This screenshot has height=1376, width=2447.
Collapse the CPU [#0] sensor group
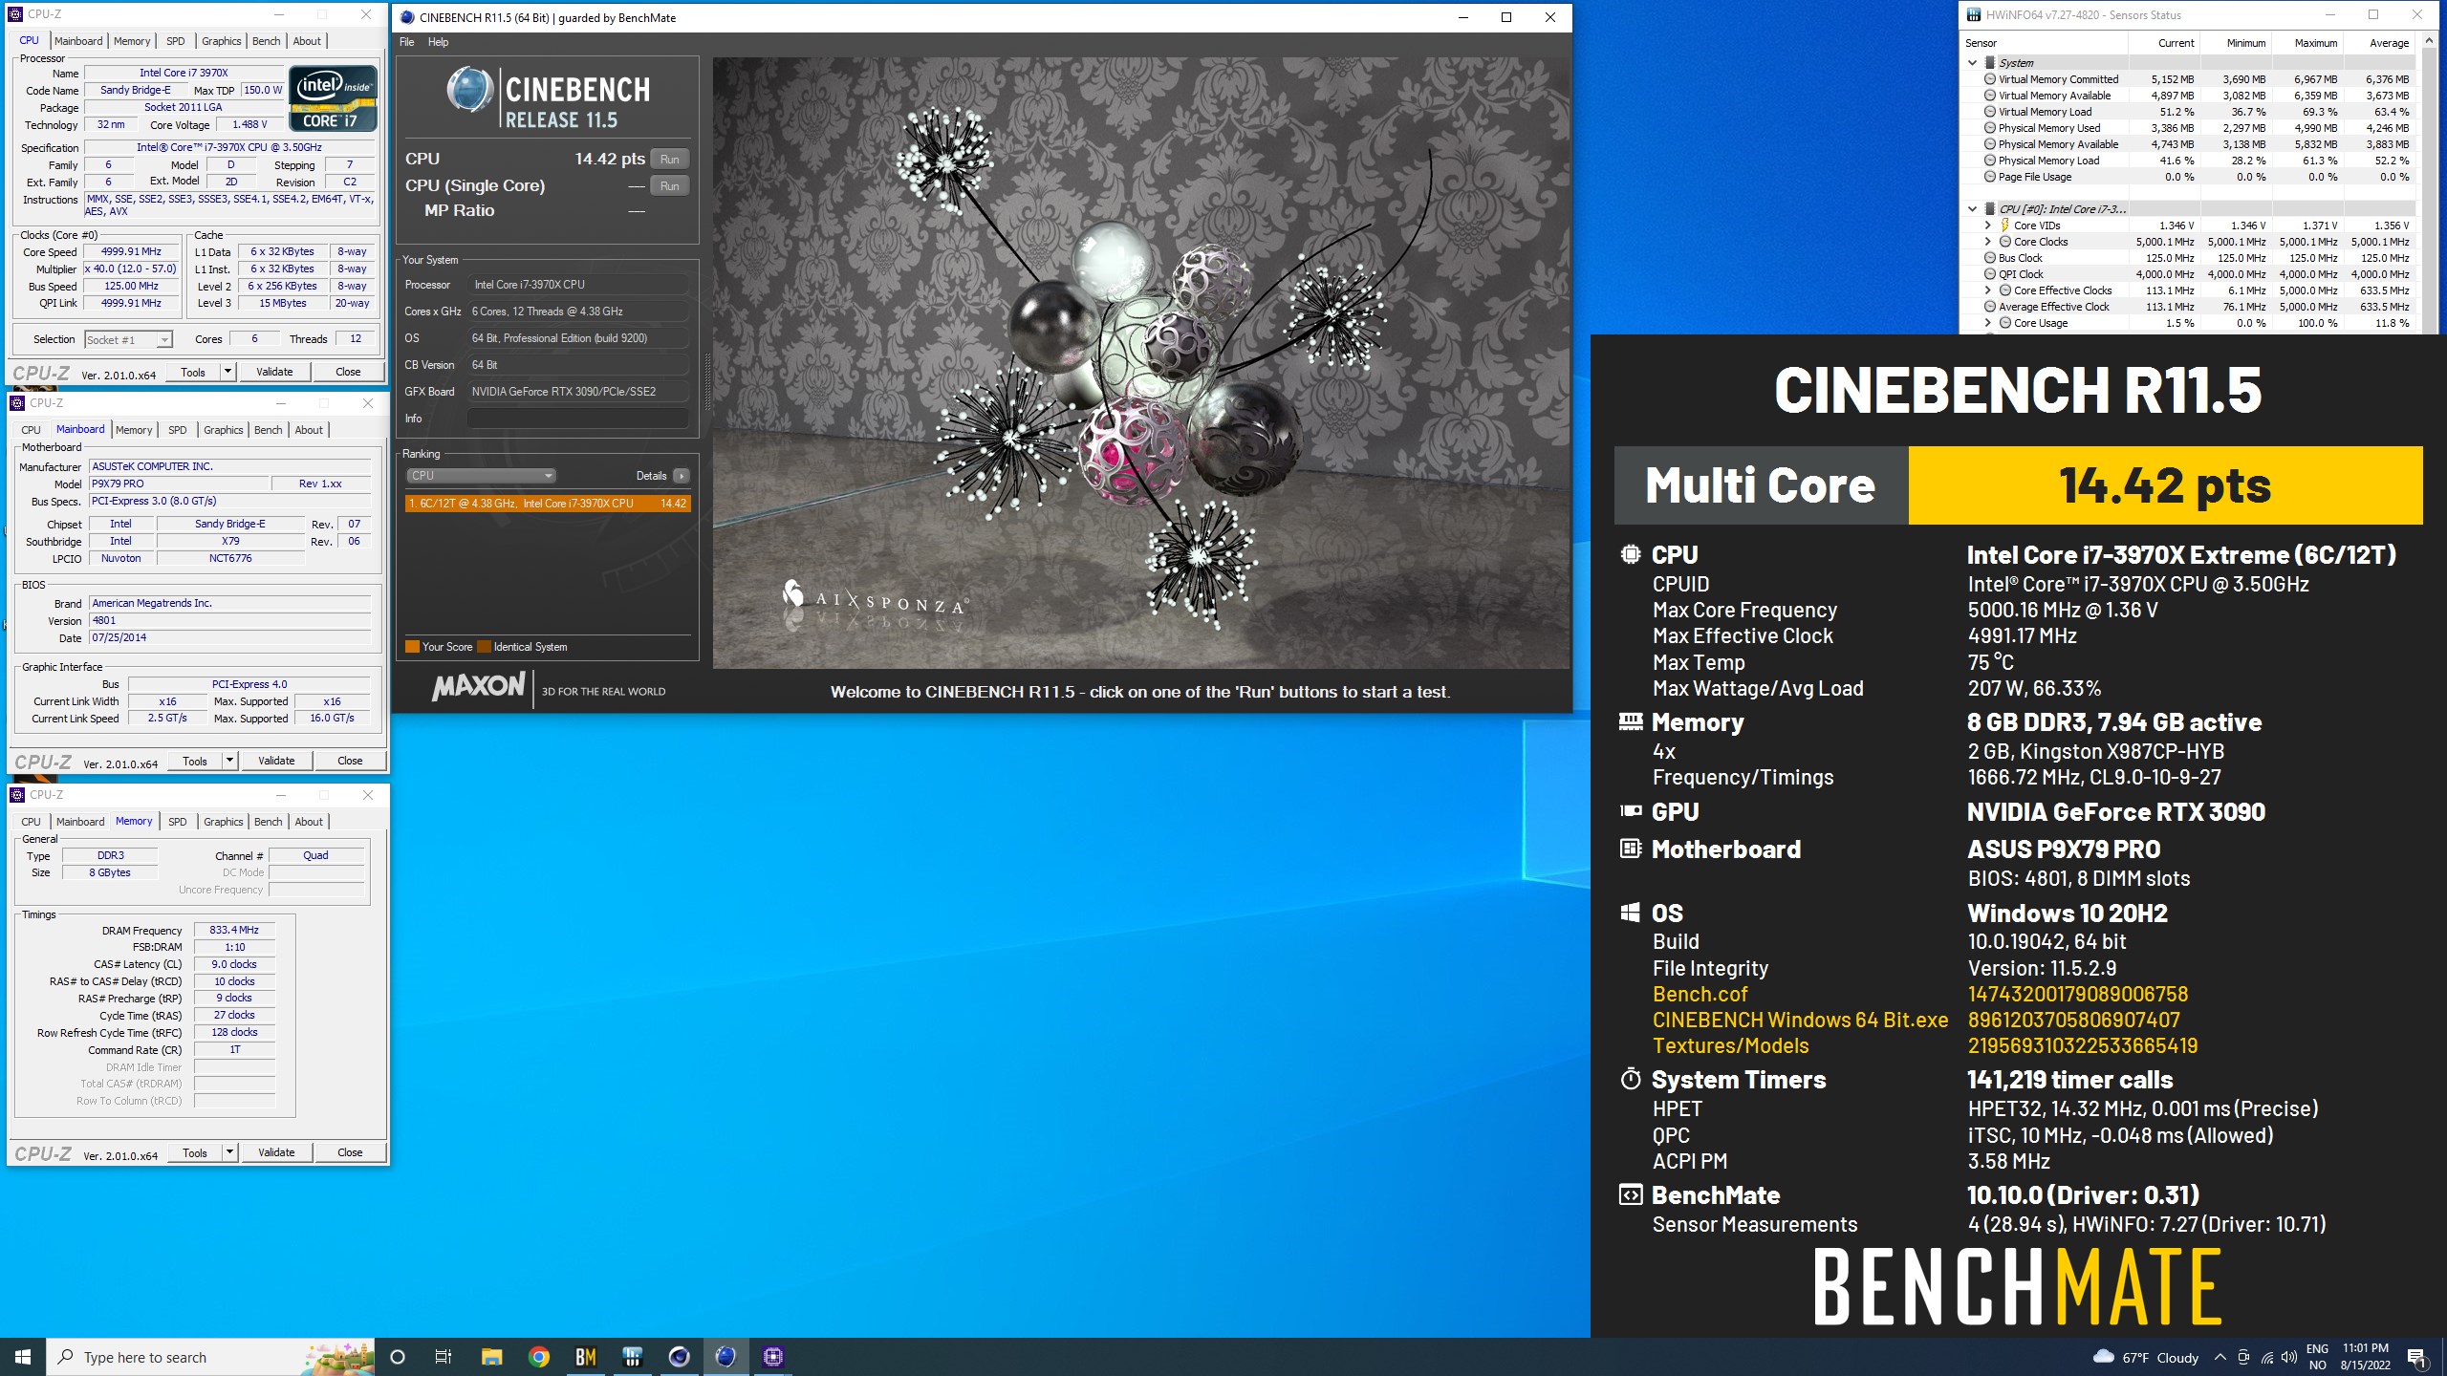click(1972, 208)
